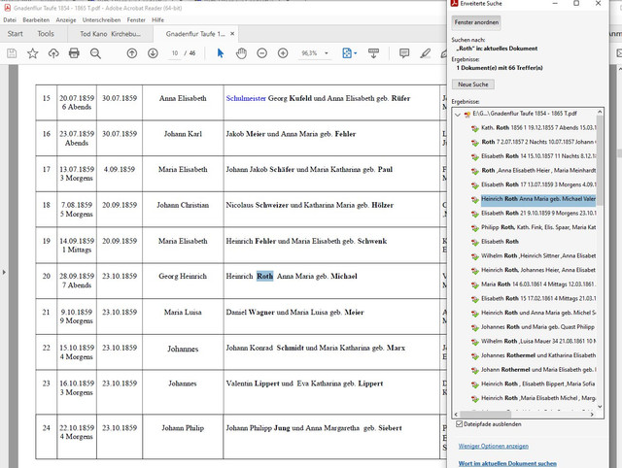Click the 'Schulmeister' link in row 15
Screen dimensions: 622x468
246,98
